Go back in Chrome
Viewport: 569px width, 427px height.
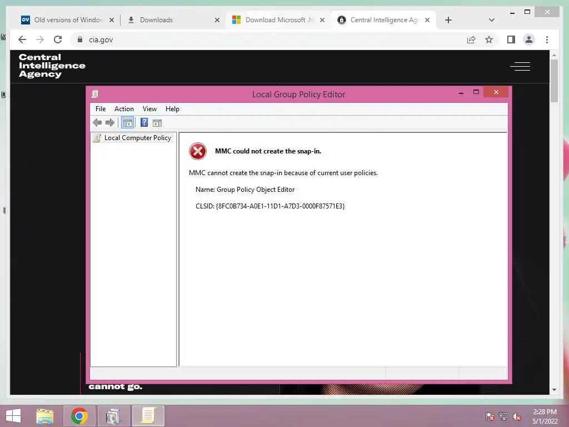[22, 39]
